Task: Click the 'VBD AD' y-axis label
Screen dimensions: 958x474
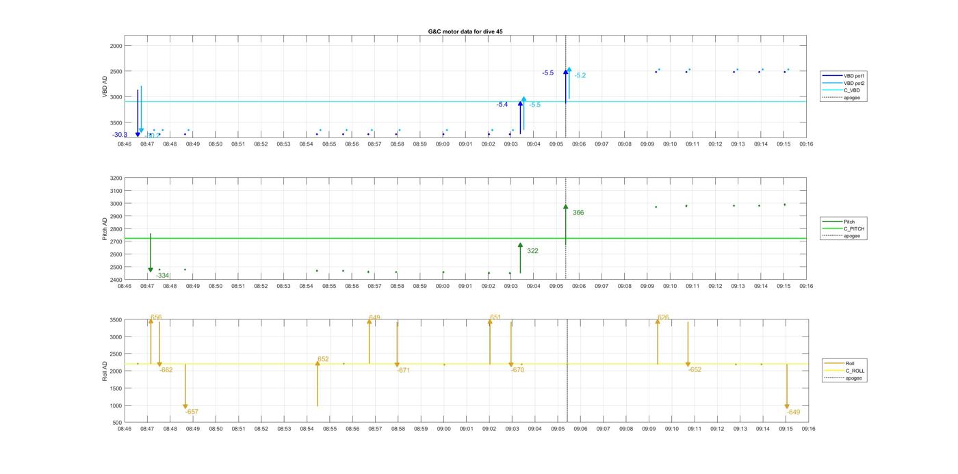Action: pos(105,87)
